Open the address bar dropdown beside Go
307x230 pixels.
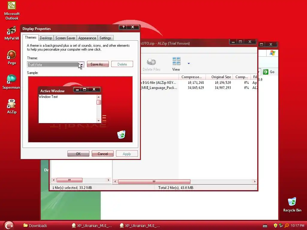click(259, 72)
